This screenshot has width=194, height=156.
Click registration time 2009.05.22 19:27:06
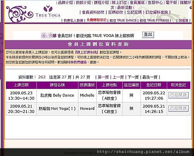(x=154, y=95)
